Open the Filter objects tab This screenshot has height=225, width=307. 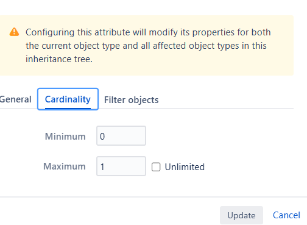point(131,100)
